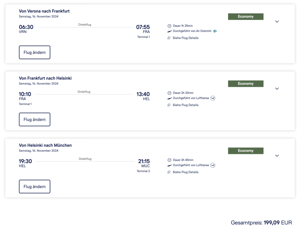The height and width of the screenshot is (228, 304).
Task: Click the clock icon beside Dauer 2h 45min
Action: pyautogui.click(x=169, y=160)
